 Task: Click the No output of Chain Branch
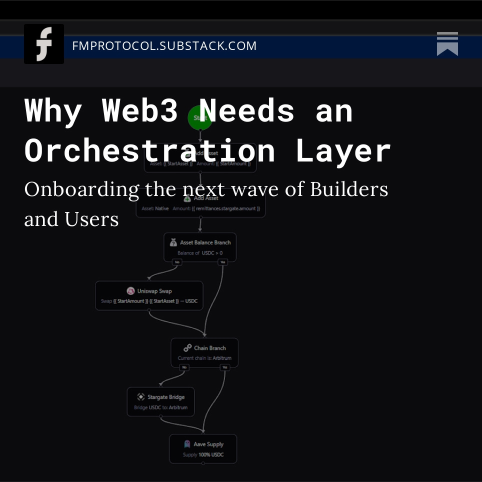point(184,367)
